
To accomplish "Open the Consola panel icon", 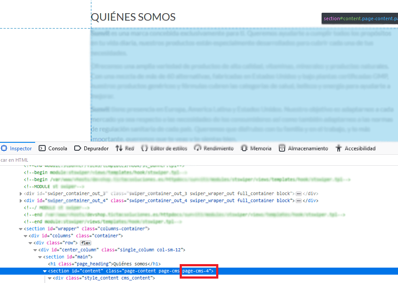I will (42, 148).
